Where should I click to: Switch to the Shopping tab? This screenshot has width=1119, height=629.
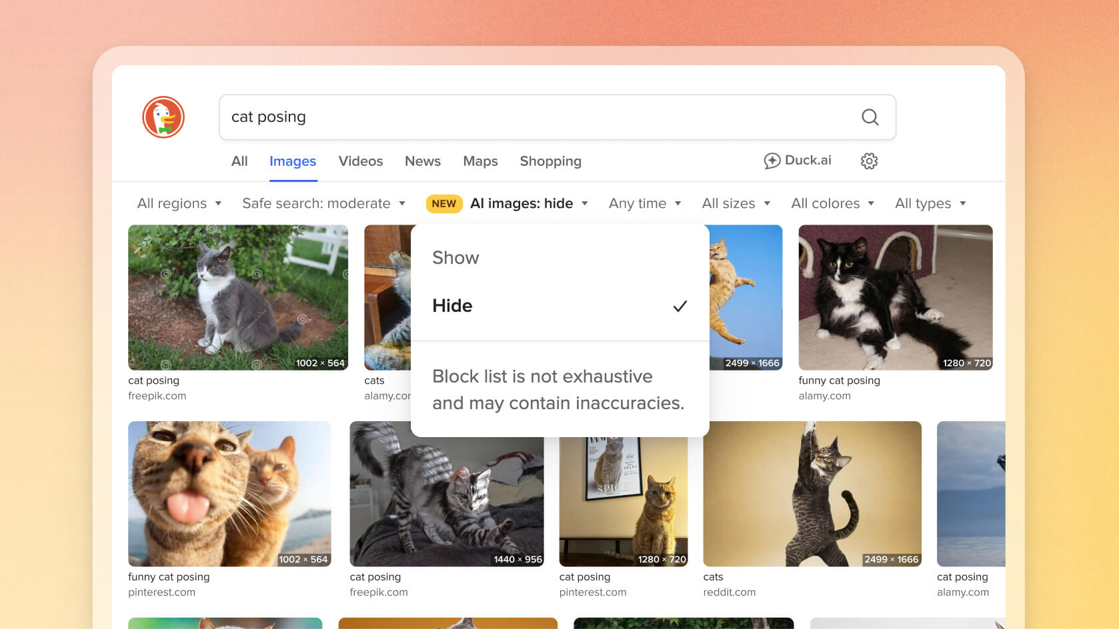[x=550, y=161]
